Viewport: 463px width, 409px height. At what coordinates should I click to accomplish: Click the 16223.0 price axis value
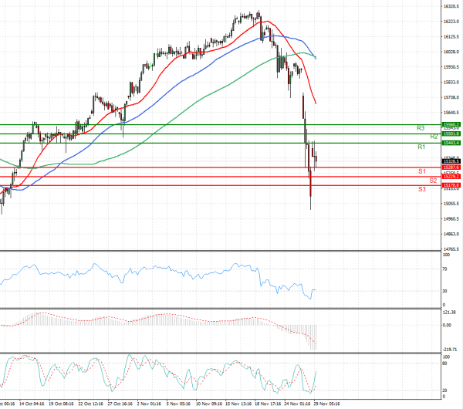click(x=451, y=22)
